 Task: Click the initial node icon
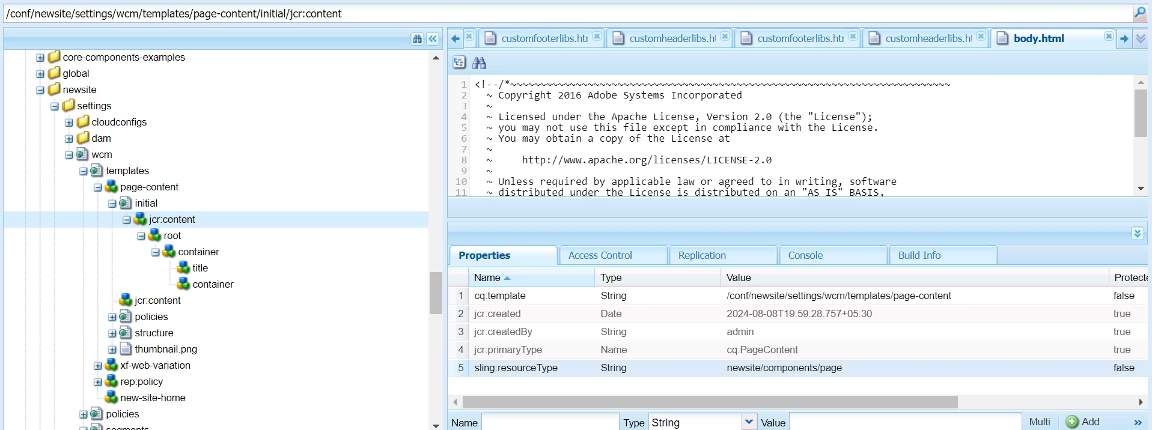point(126,203)
